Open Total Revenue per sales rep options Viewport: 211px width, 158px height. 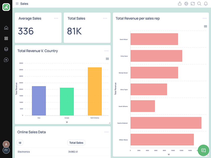pyautogui.click(x=205, y=18)
